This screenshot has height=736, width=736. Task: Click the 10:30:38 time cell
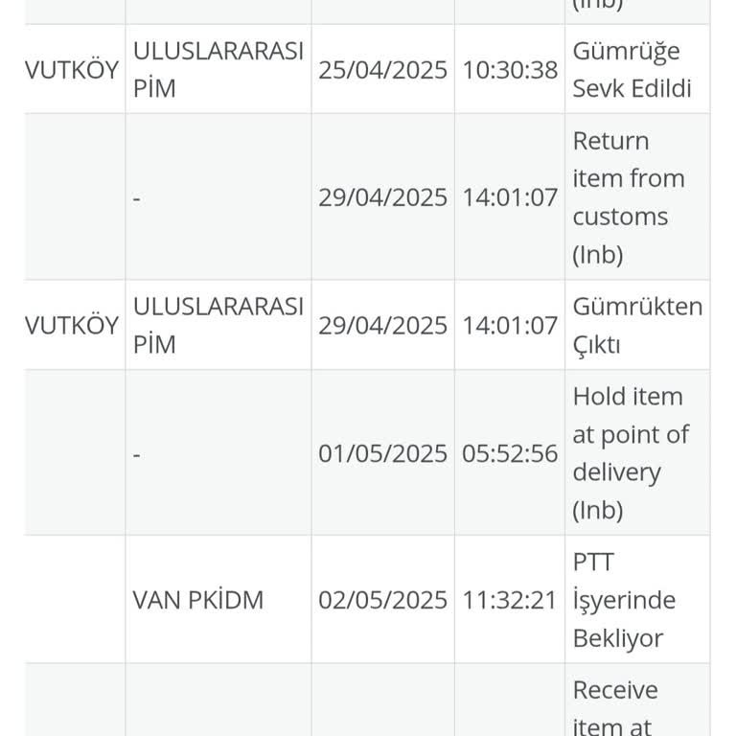(510, 70)
